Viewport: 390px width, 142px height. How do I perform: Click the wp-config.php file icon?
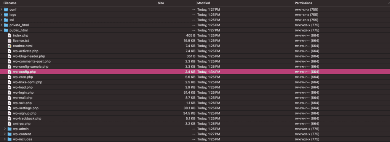tap(10, 72)
